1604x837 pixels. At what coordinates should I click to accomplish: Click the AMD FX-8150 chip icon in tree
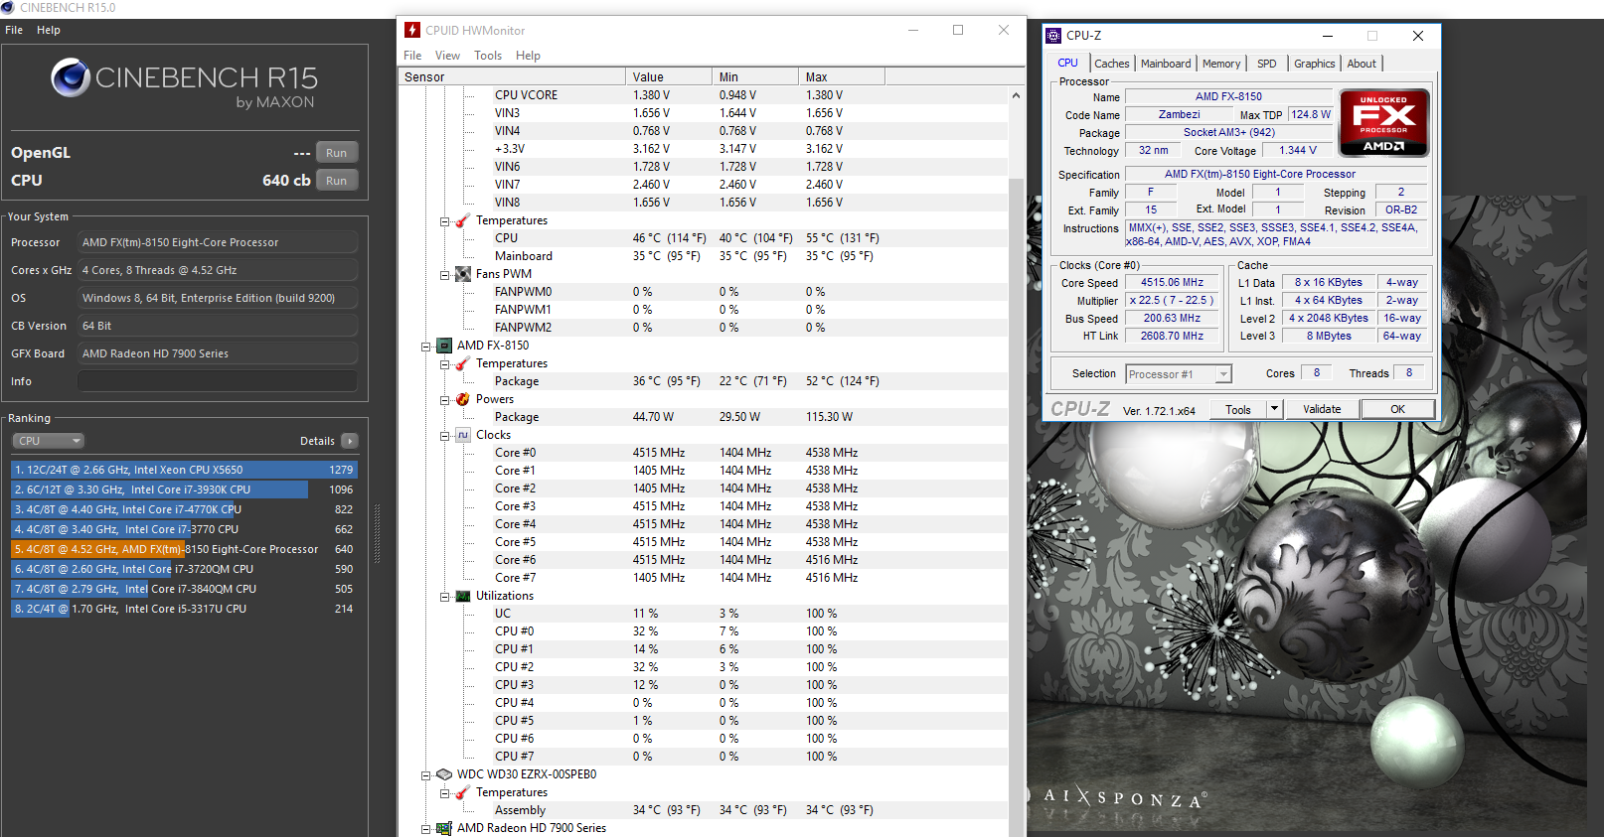(x=444, y=346)
